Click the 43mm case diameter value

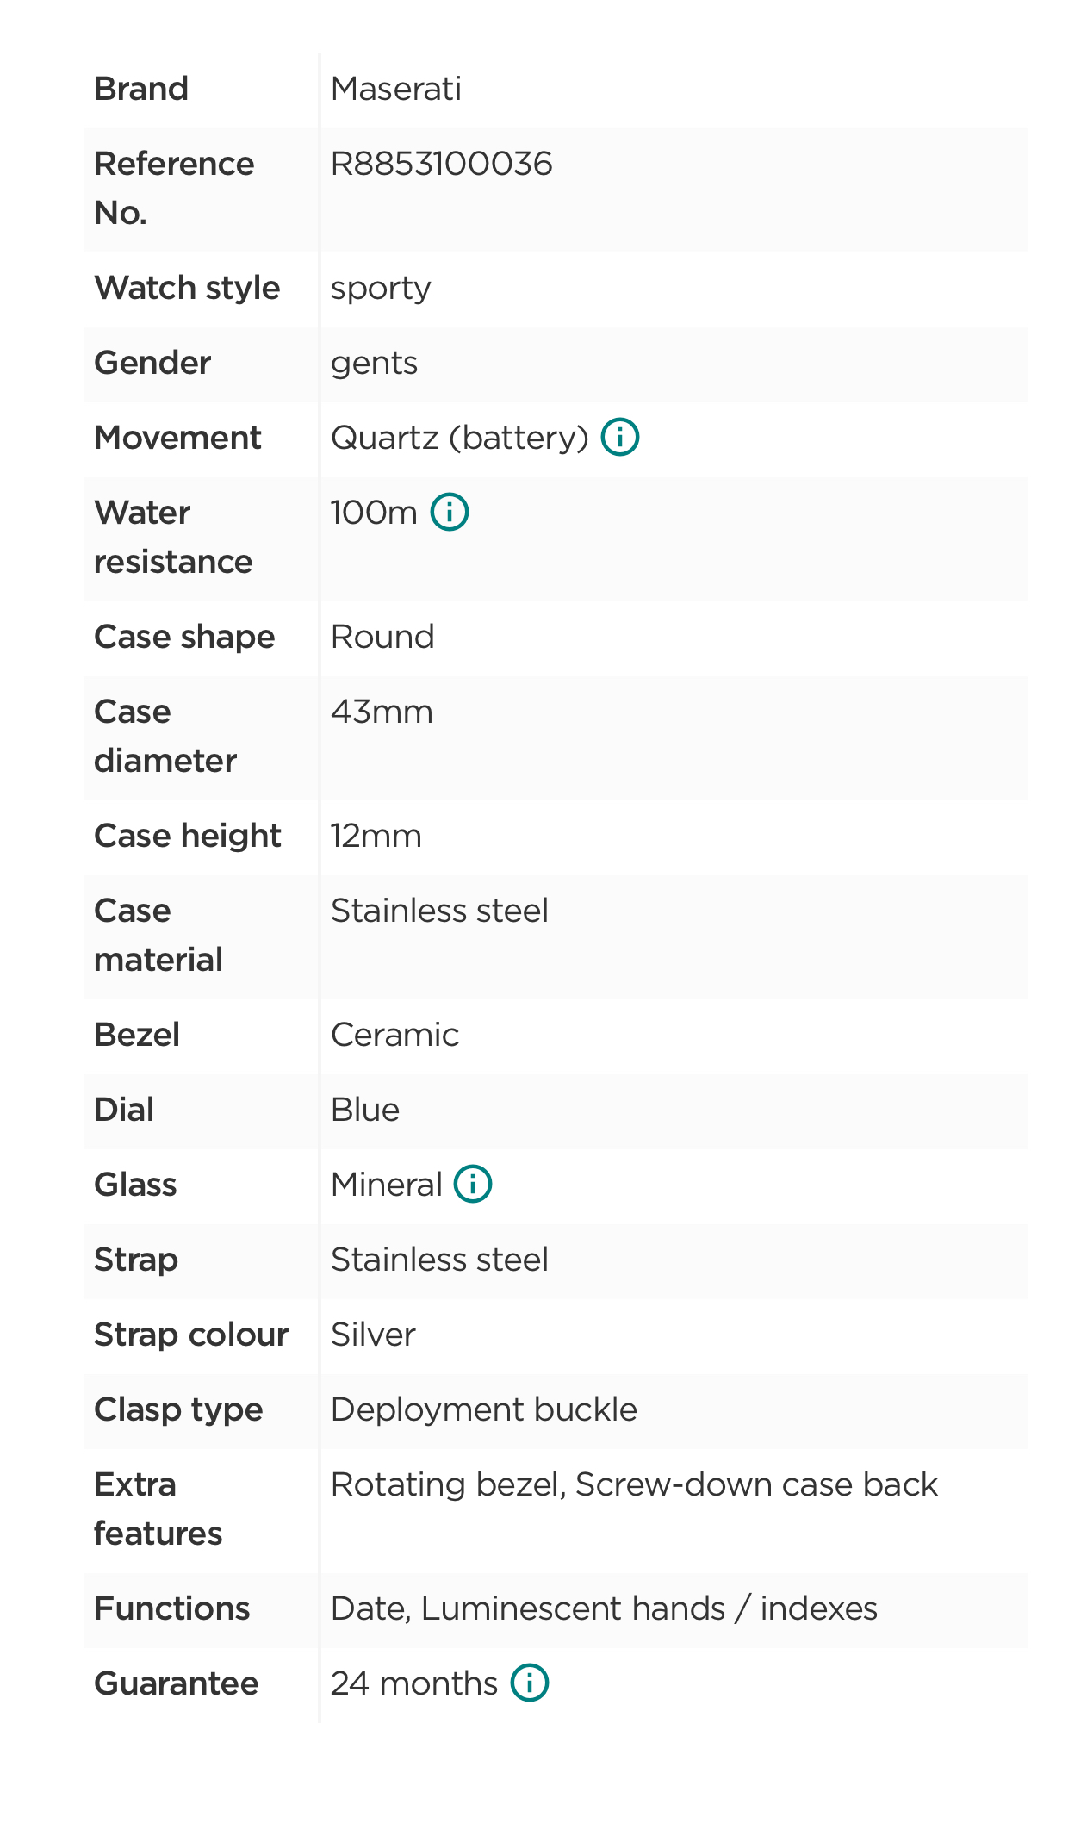(382, 712)
